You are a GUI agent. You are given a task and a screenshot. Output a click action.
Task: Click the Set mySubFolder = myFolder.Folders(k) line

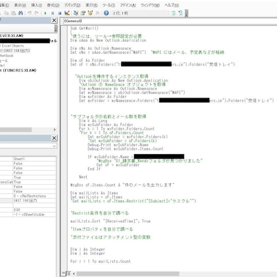click(128, 137)
